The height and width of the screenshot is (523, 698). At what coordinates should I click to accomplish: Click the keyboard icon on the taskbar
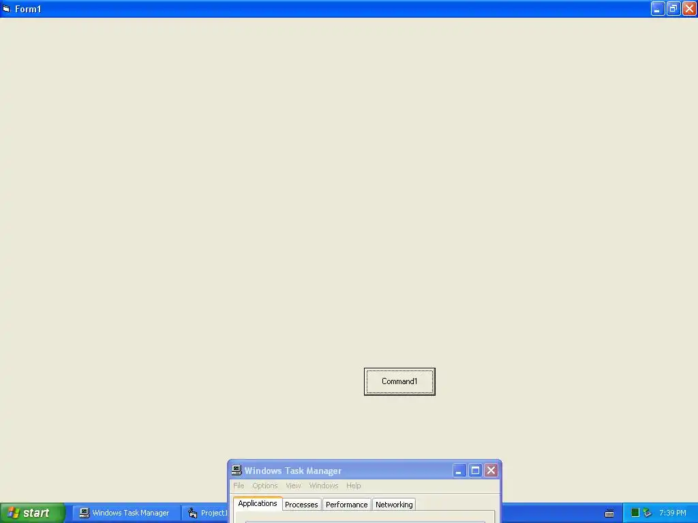(x=609, y=513)
